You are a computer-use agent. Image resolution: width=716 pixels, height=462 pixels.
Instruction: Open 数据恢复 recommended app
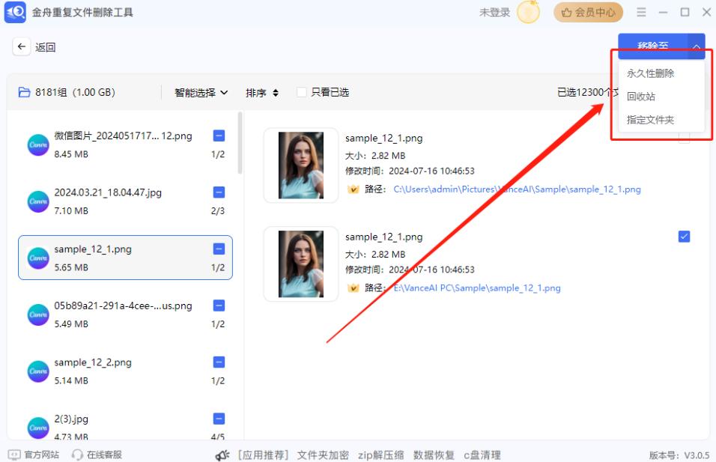(x=434, y=455)
